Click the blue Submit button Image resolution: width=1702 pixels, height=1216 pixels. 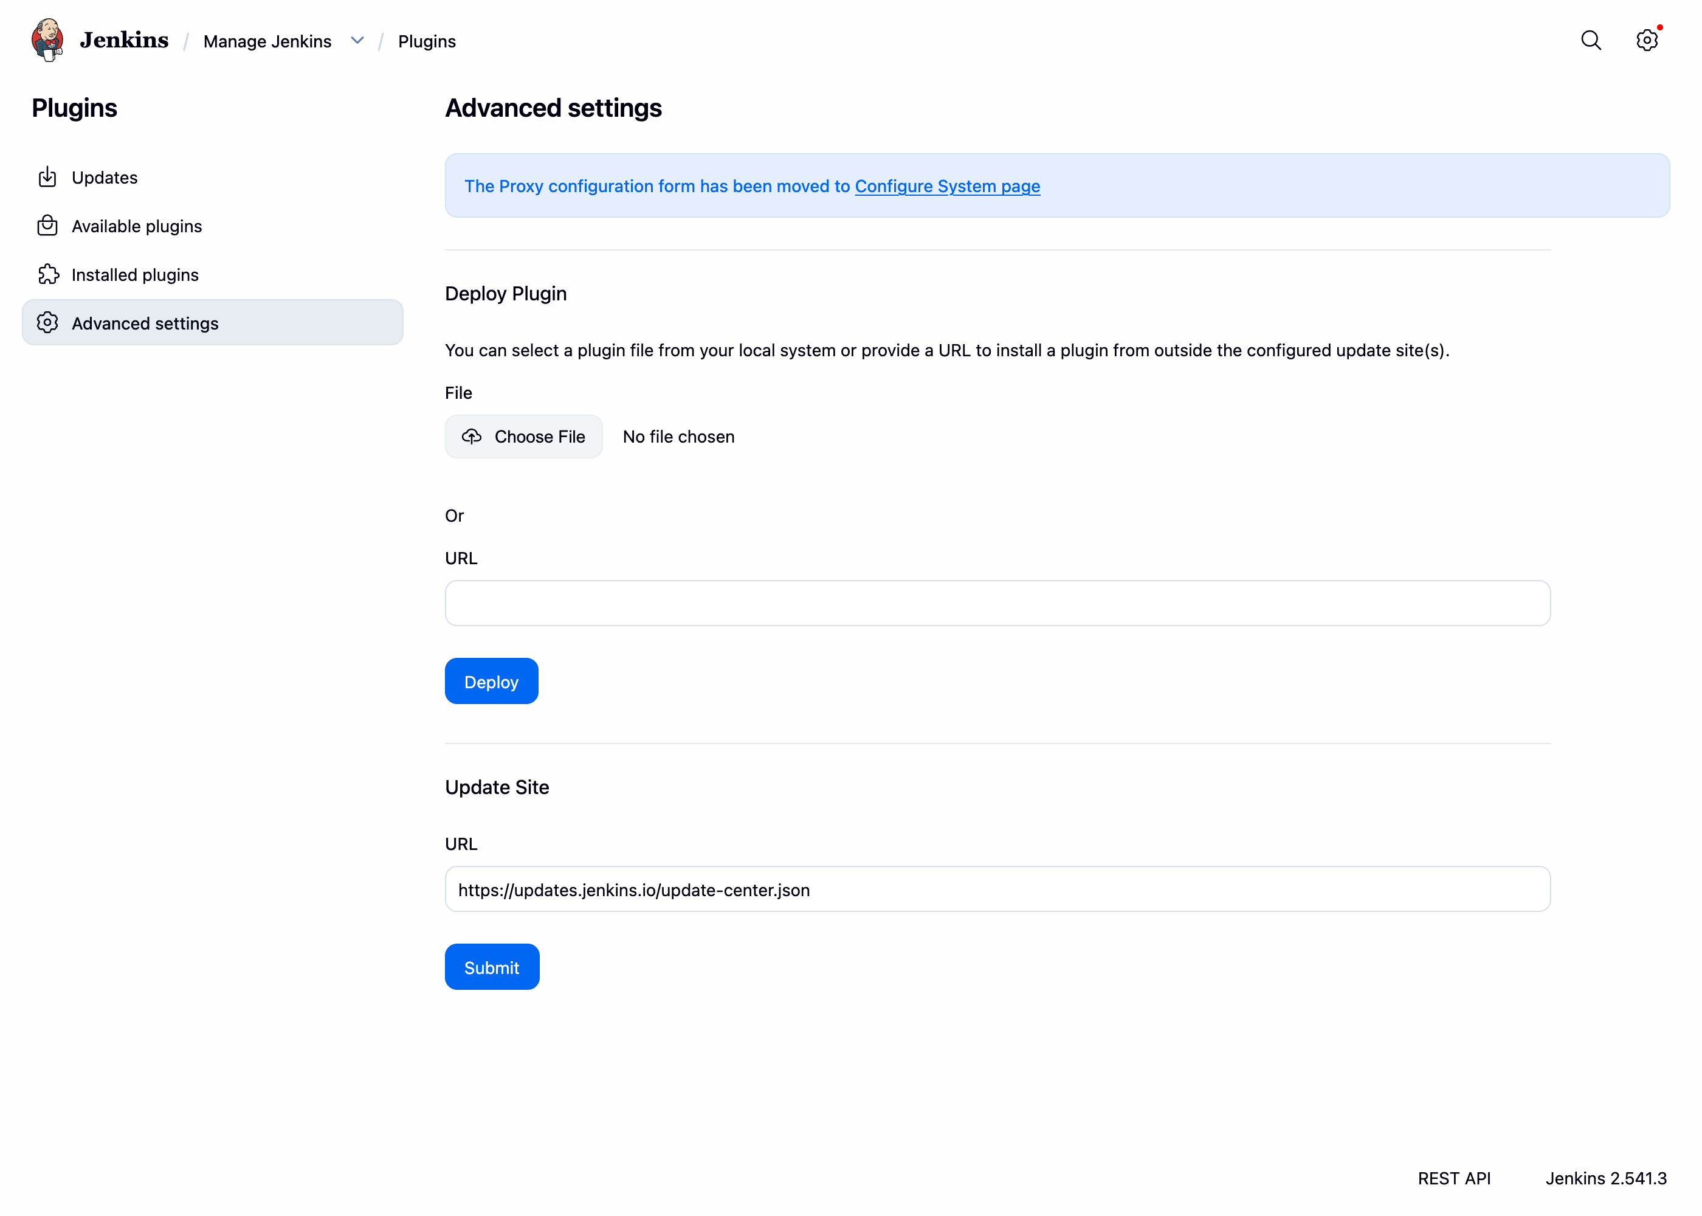(x=492, y=967)
